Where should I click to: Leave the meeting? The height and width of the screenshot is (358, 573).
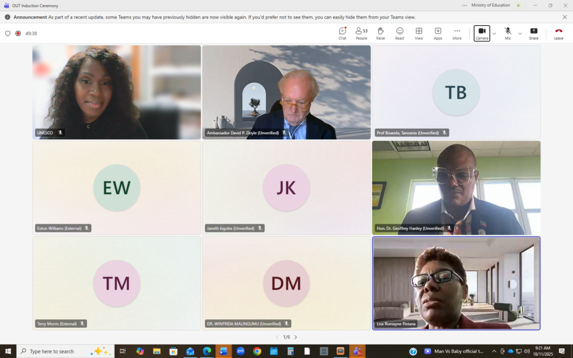coord(558,33)
